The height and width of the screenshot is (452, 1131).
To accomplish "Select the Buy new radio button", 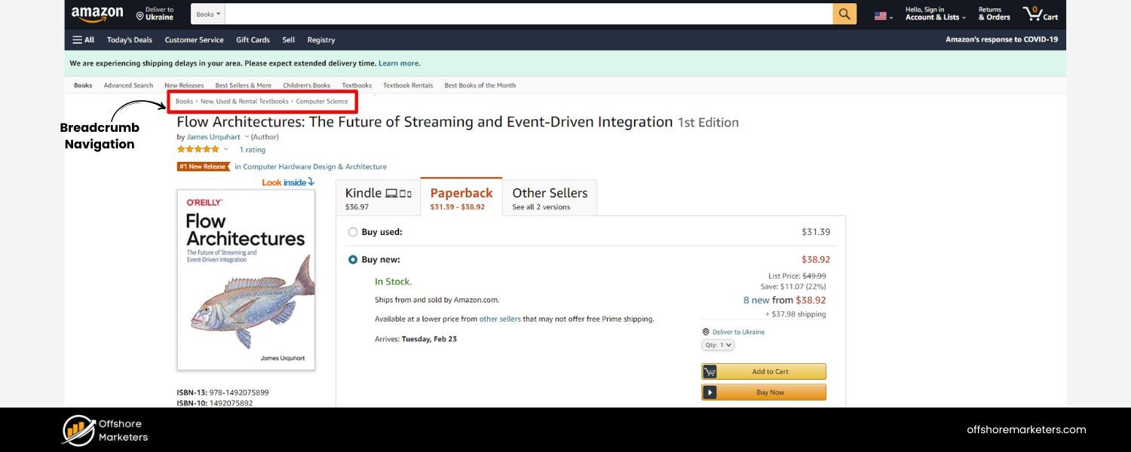I will pyautogui.click(x=353, y=260).
